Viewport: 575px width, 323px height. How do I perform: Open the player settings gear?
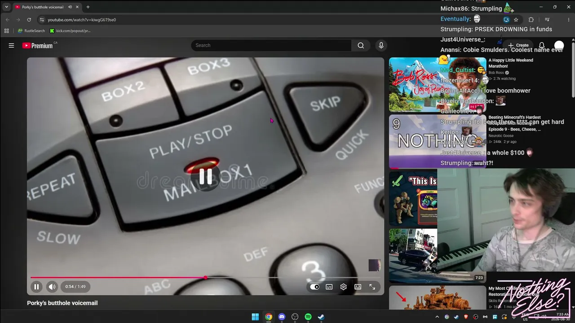coord(343,287)
